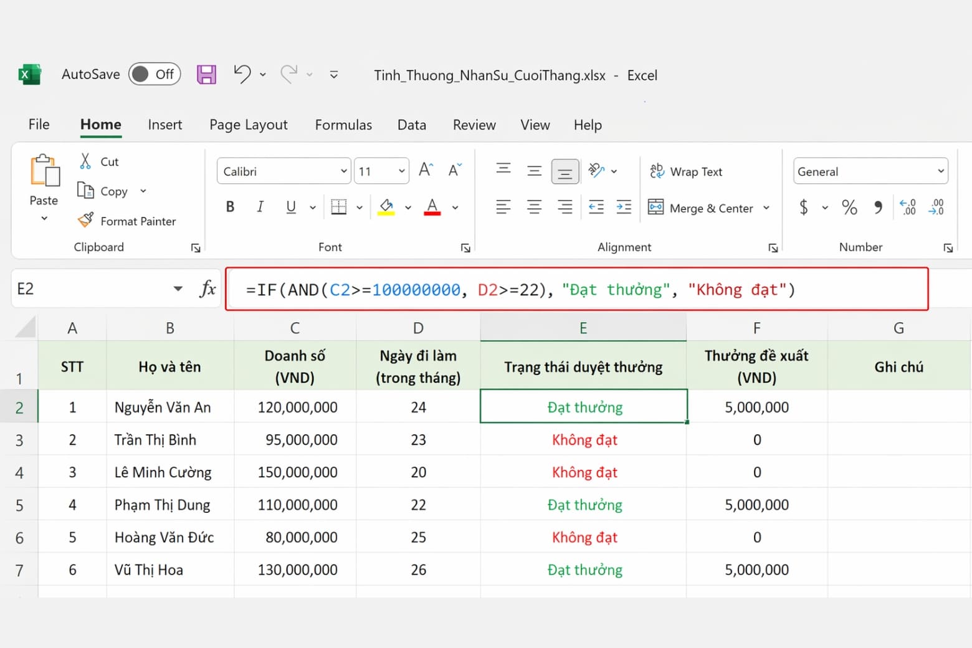Increase font size with larger A icon
This screenshot has height=648, width=972.
[x=426, y=170]
